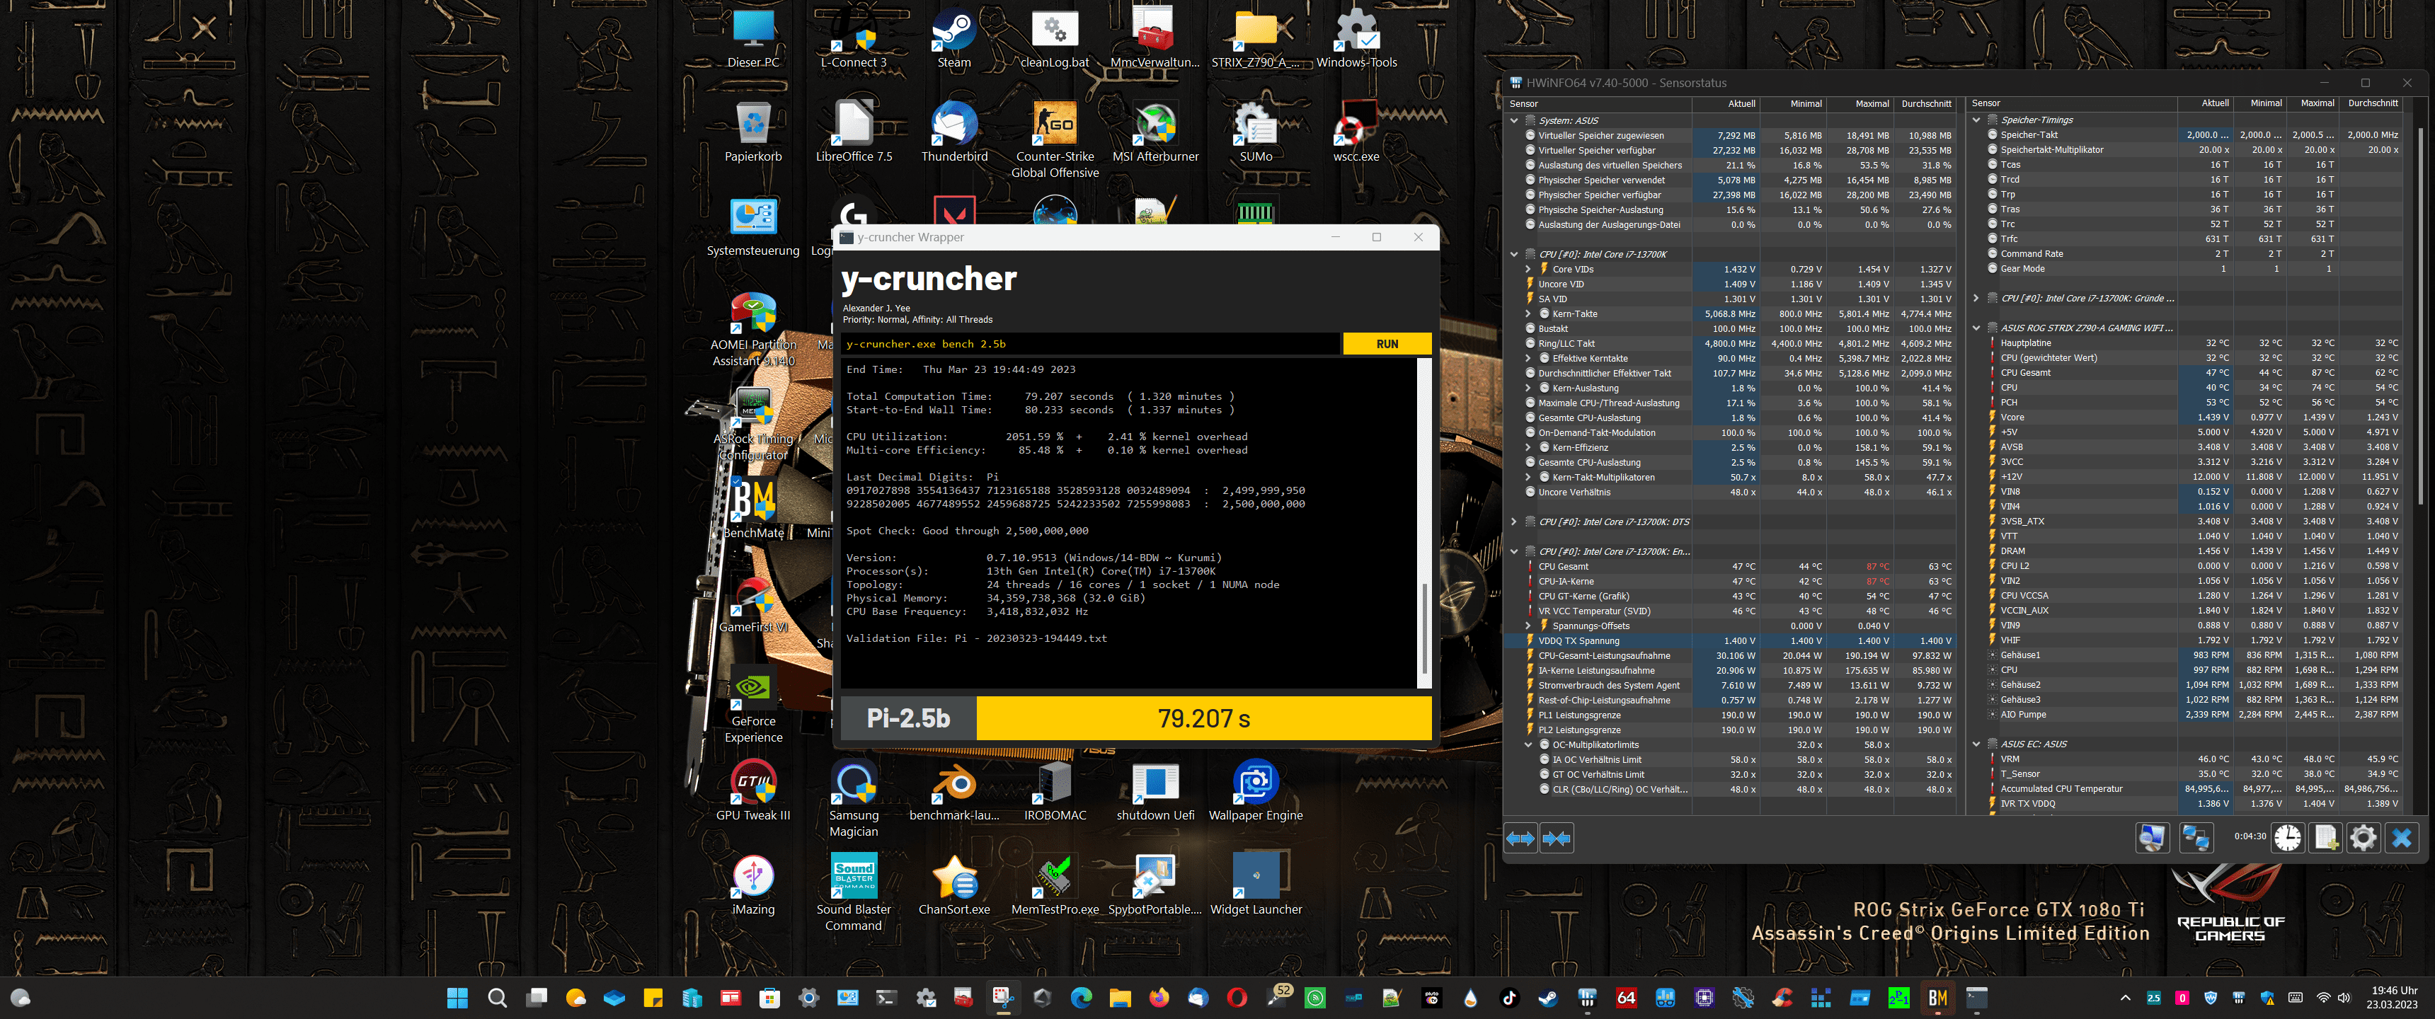This screenshot has height=1019, width=2435.
Task: Click RUN button in y-cruncher Wrapper
Action: pos(1387,344)
